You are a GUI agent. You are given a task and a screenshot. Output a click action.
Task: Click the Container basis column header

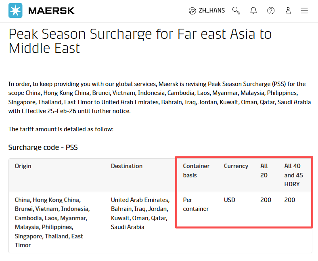196,170
